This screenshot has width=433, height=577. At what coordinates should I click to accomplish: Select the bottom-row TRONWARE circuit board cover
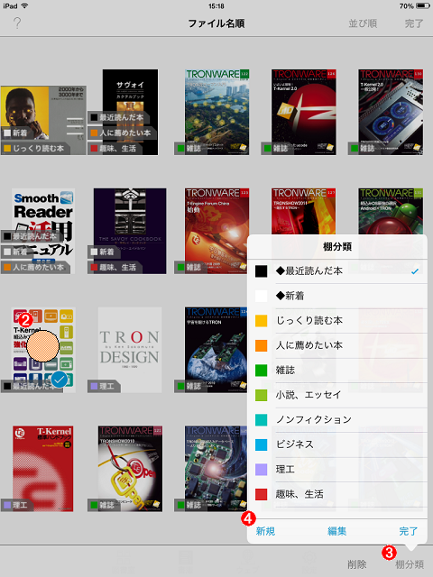[216, 469]
